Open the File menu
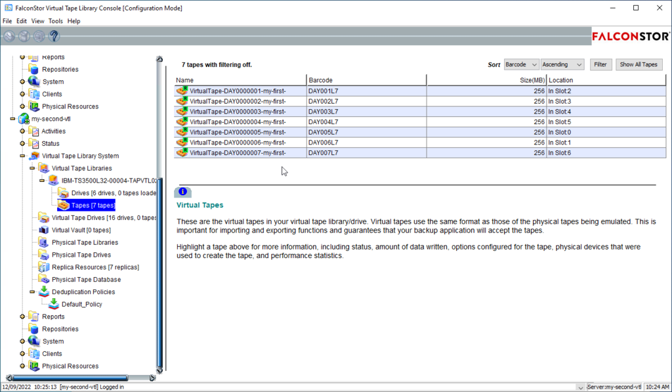Screen dimensions: 672x392 (x=7, y=21)
